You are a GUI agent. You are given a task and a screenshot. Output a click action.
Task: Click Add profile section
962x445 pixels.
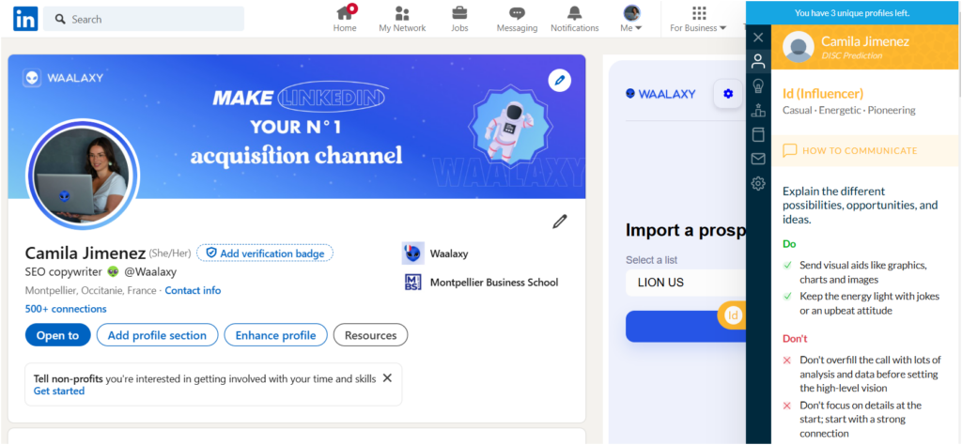157,335
